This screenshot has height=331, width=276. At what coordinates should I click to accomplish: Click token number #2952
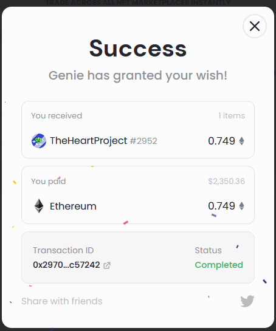[x=143, y=141]
